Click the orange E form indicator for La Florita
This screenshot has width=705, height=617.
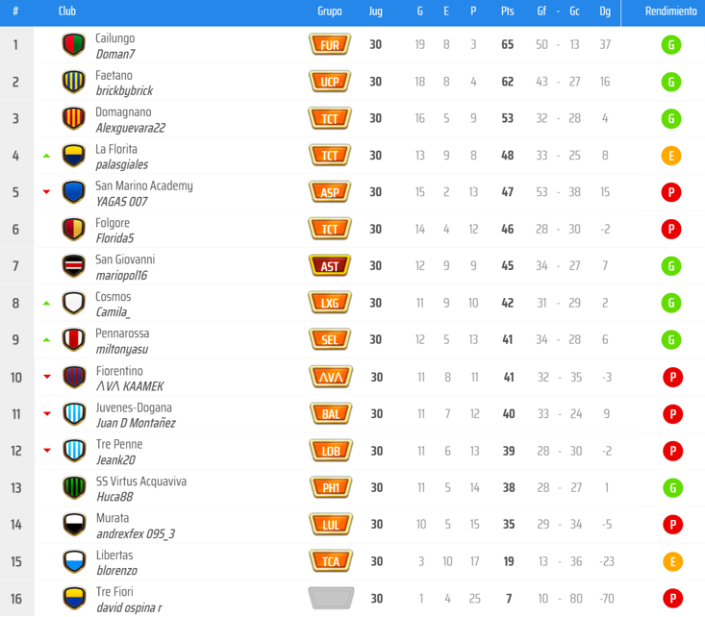tap(671, 156)
